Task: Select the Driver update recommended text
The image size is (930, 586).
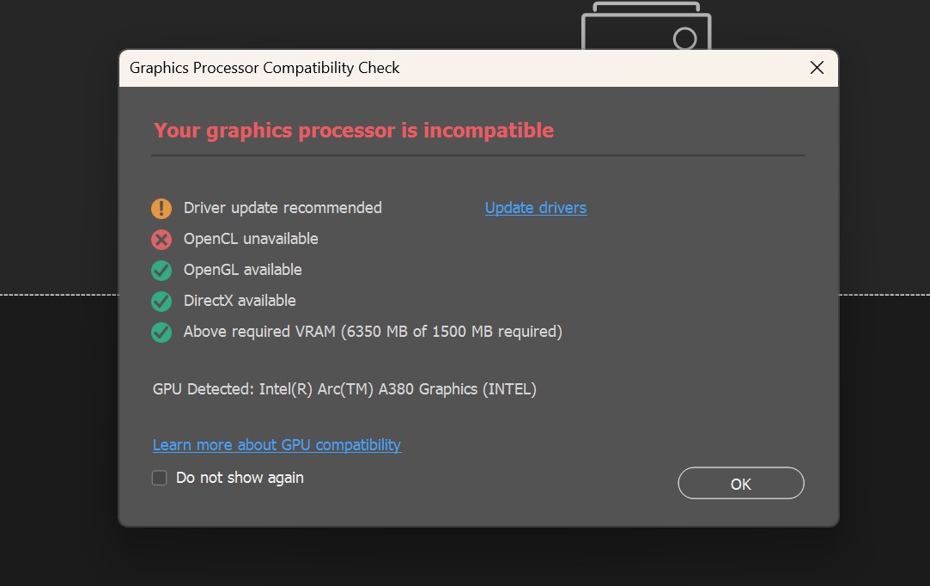Action: 283,208
